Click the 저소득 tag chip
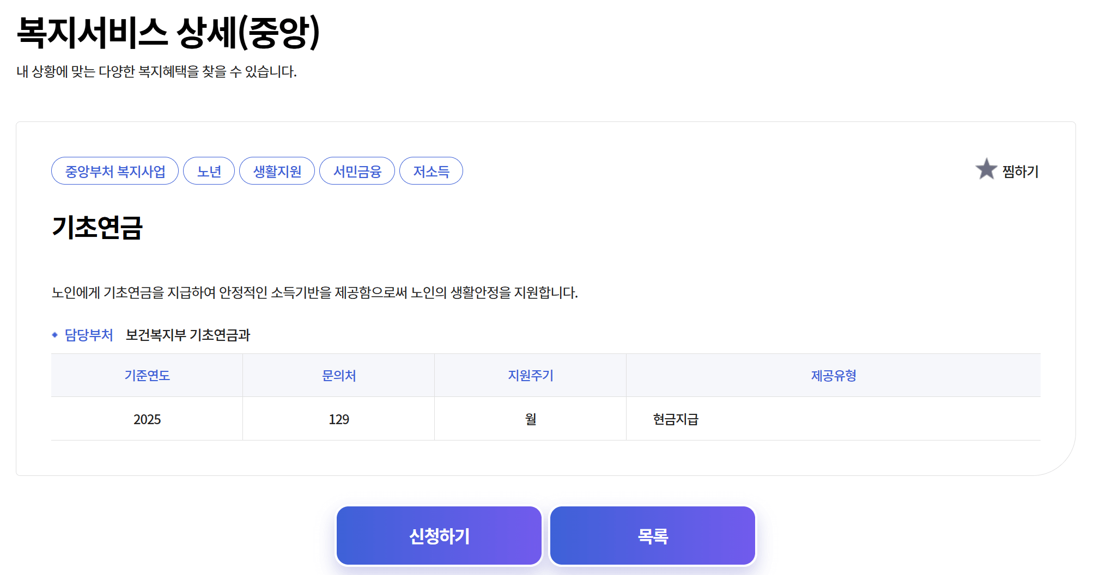1100x575 pixels. [x=431, y=170]
